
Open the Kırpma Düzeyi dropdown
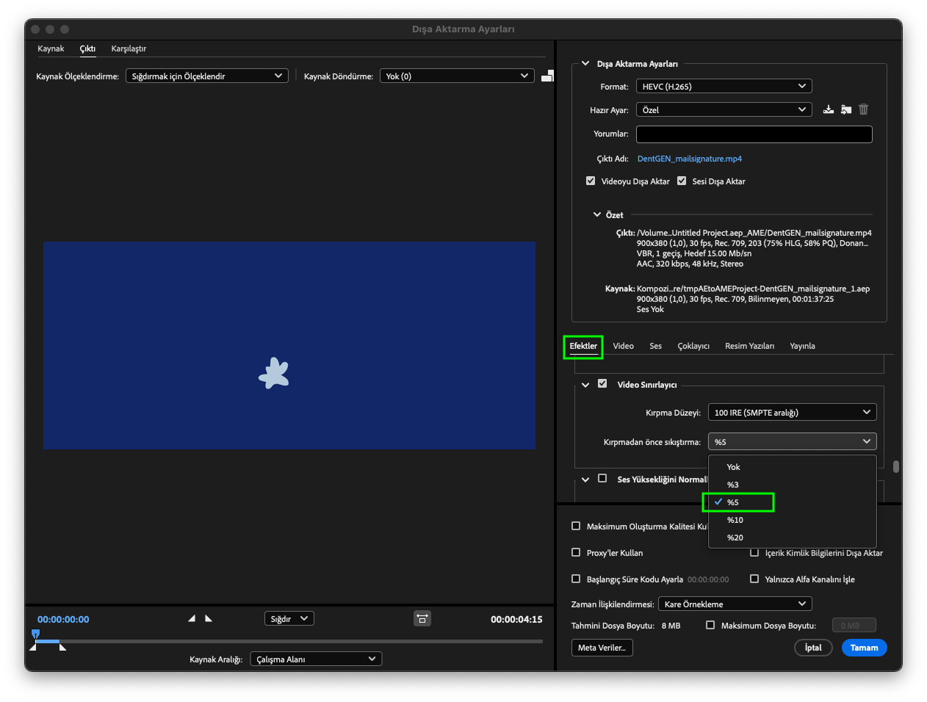coord(792,412)
